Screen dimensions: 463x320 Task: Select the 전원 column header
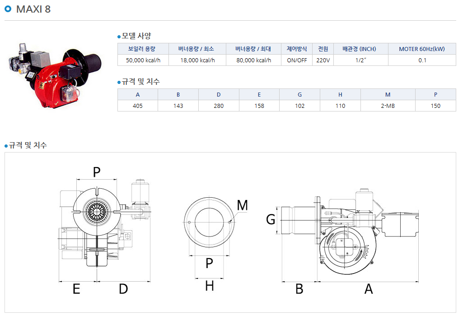coord(323,49)
